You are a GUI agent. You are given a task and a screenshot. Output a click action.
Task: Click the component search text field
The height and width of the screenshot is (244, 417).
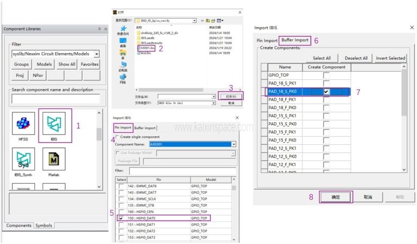point(55,99)
